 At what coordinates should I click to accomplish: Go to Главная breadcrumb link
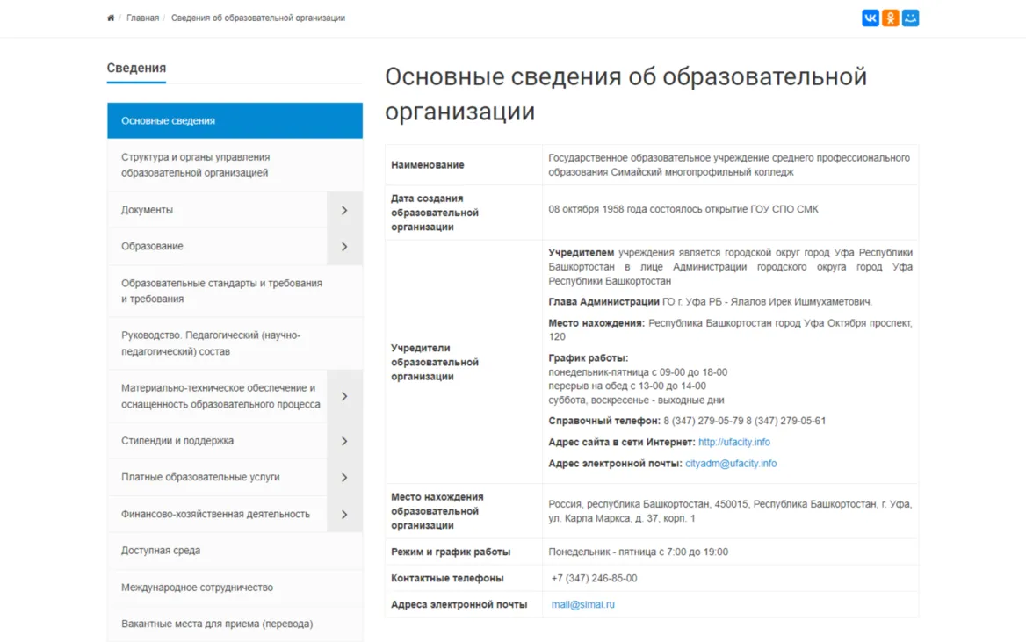(142, 18)
